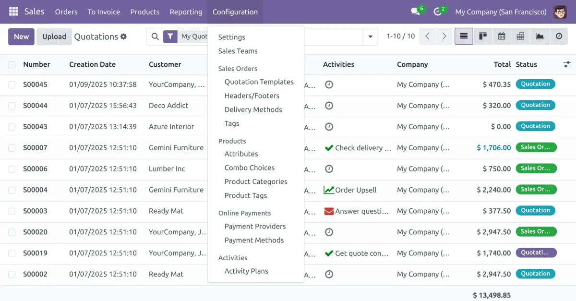The width and height of the screenshot is (576, 301).
Task: Click the Upload button
Action: [x=54, y=36]
